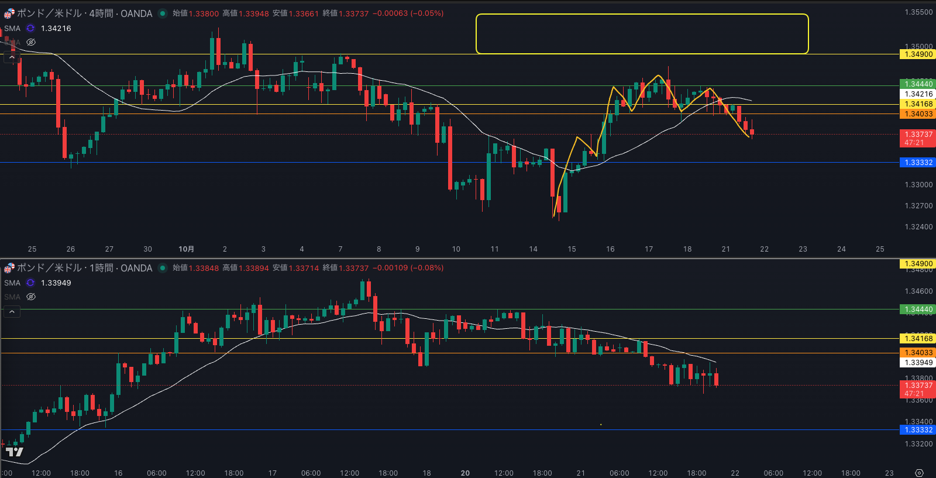
Task: Click 1.34600 on the 1時間 price scale
Action: click(919, 291)
